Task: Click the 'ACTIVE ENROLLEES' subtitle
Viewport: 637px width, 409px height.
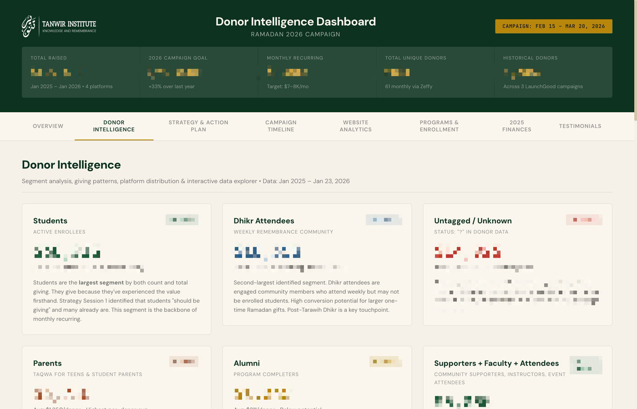Action: click(59, 232)
